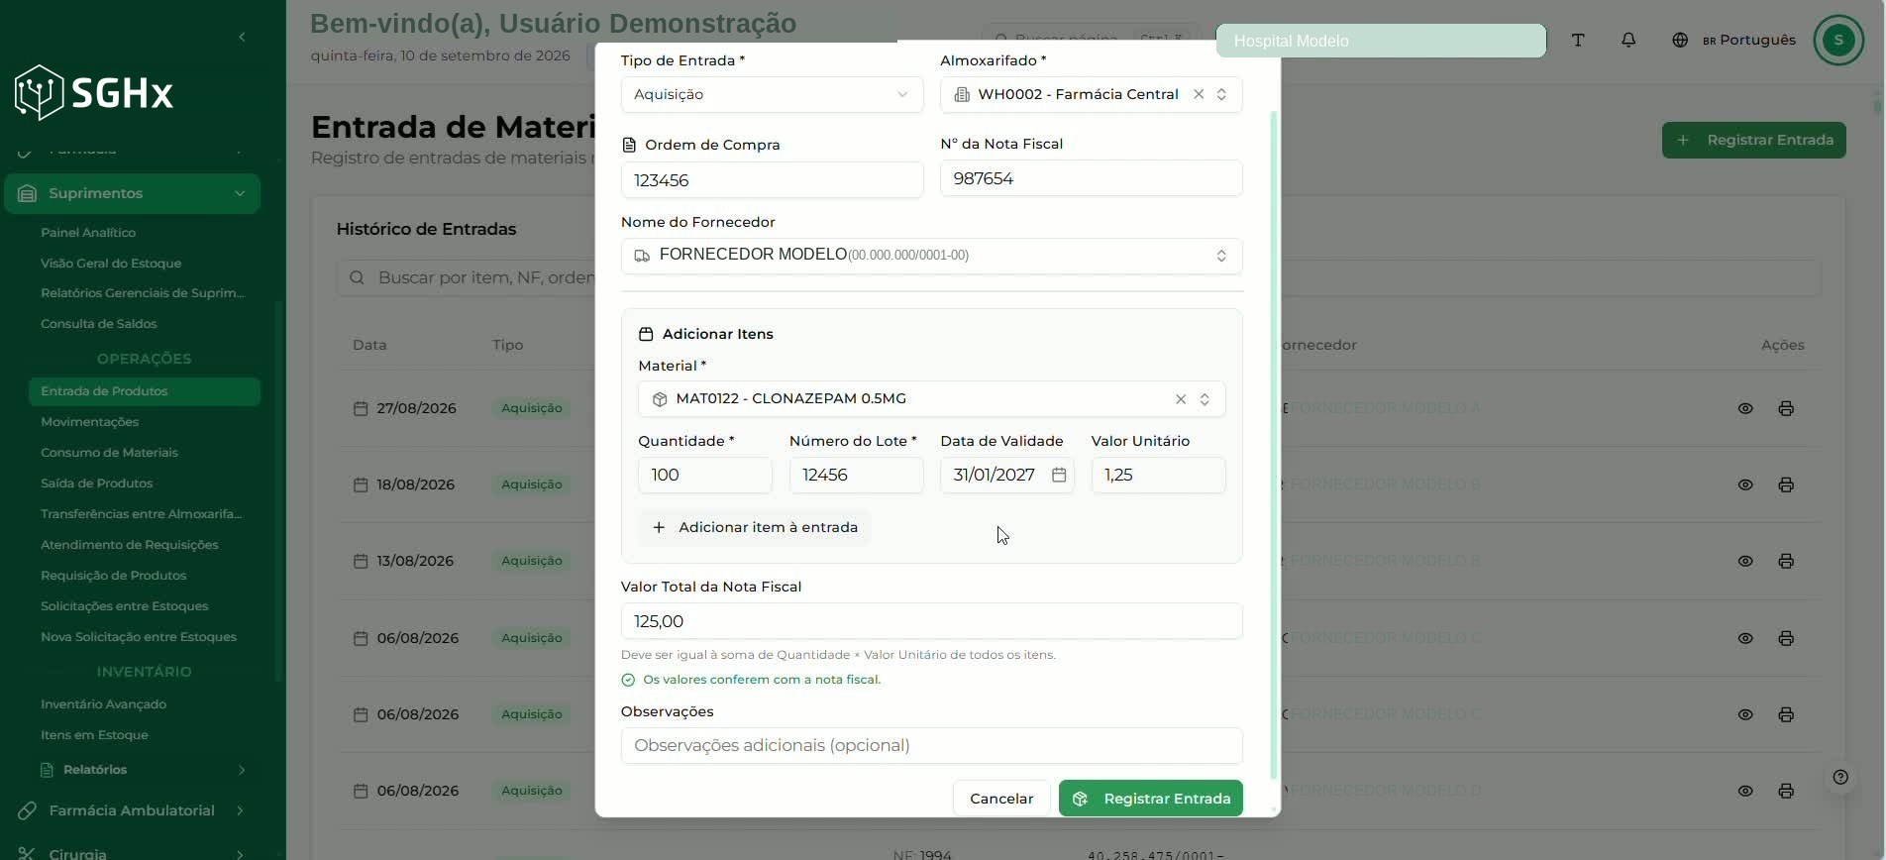Click the Valor Total da Nota Fiscal field
The height and width of the screenshot is (860, 1886).
[x=931, y=621]
